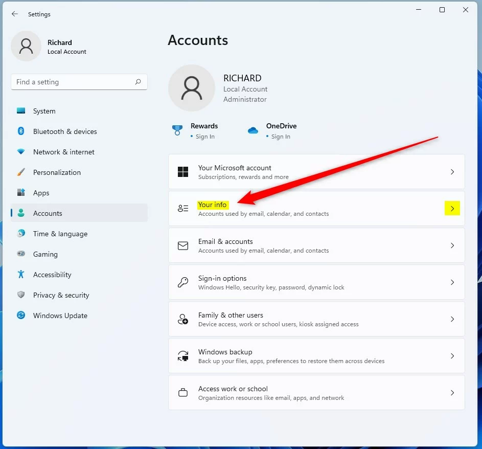Click the Sign-in options key icon

point(182,282)
